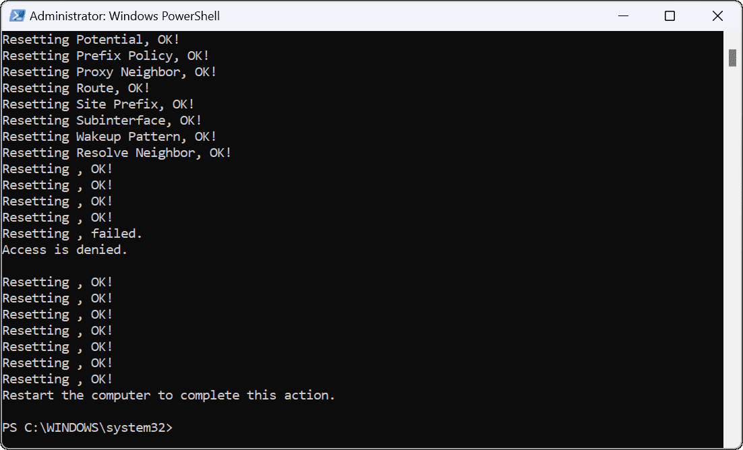This screenshot has width=743, height=450.
Task: Click the scrollbar thumb on the right edge
Action: click(732, 59)
